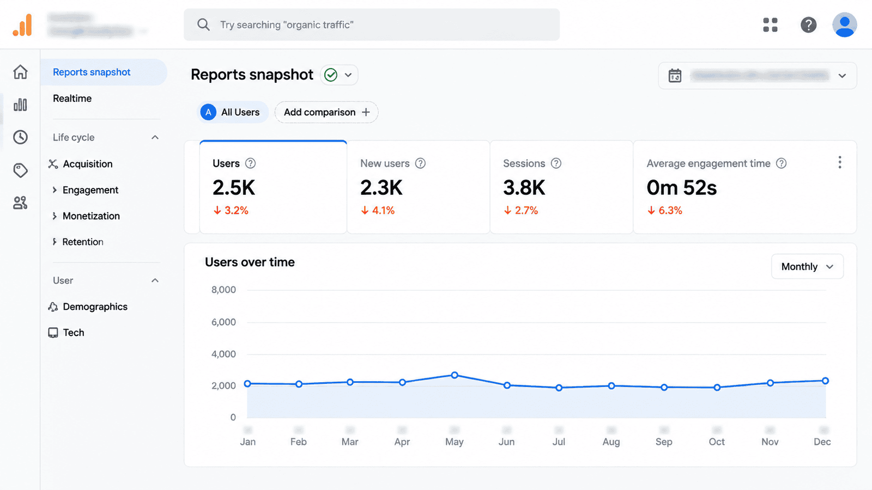Viewport: 872px width, 490px height.
Task: Select the Average engagement time tab
Action: 744,187
